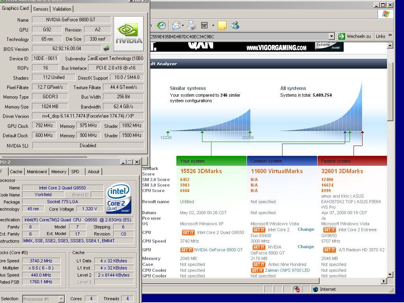Open the CPU-Z SPD tab
The height and width of the screenshot is (303, 404).
click(x=75, y=172)
